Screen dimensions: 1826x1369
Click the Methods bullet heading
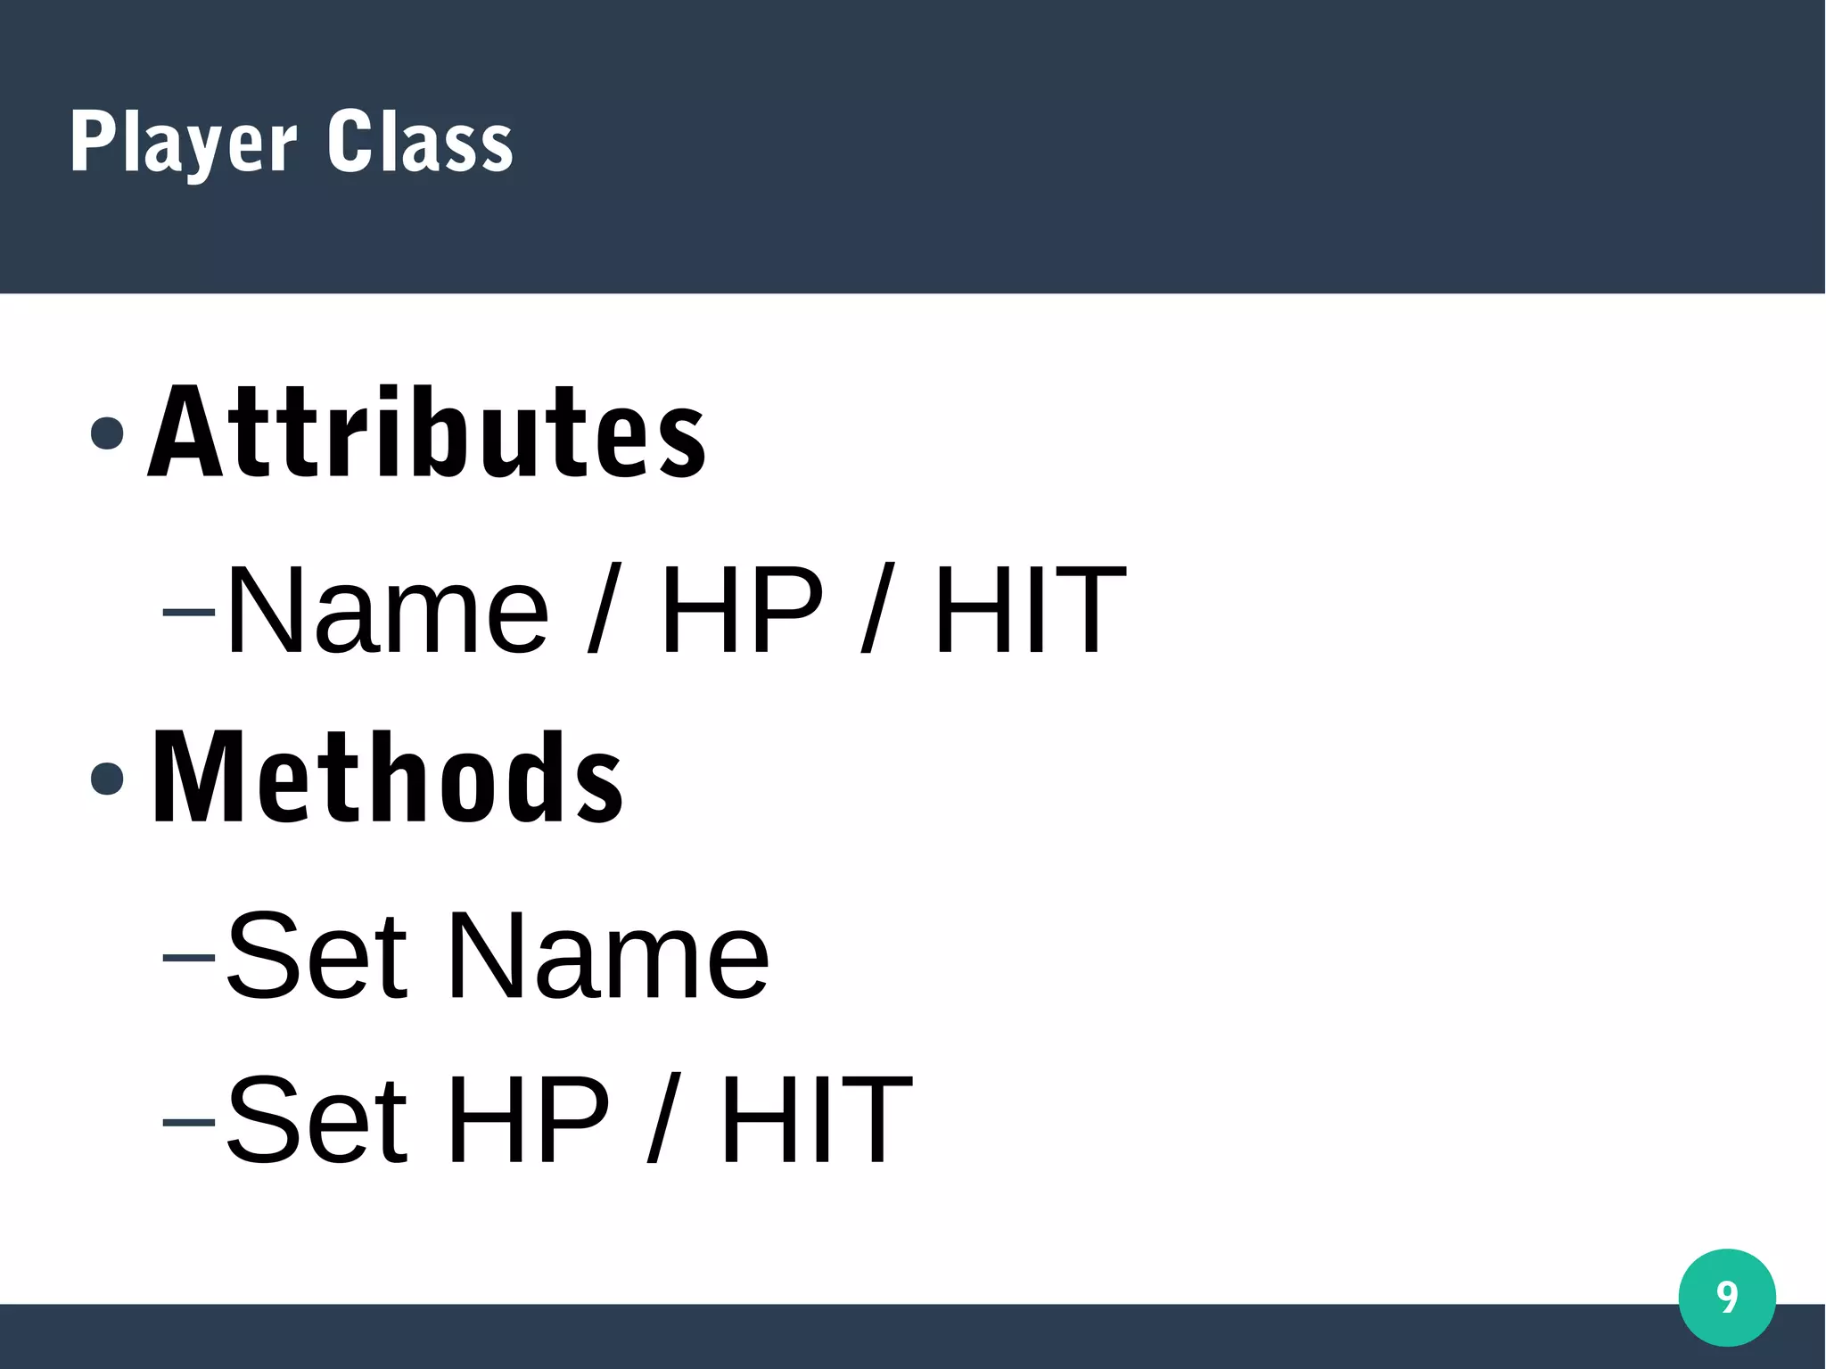(388, 778)
